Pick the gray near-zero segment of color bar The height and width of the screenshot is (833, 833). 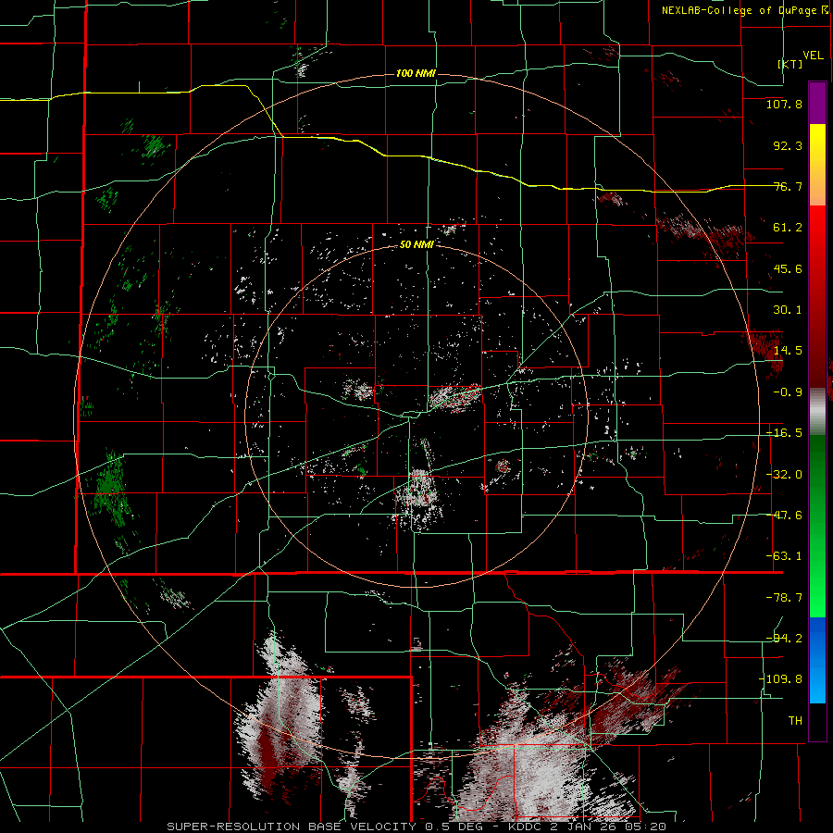point(817,412)
